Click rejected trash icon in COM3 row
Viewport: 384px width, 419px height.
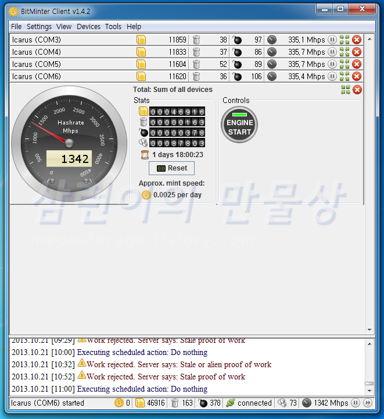click(196, 40)
